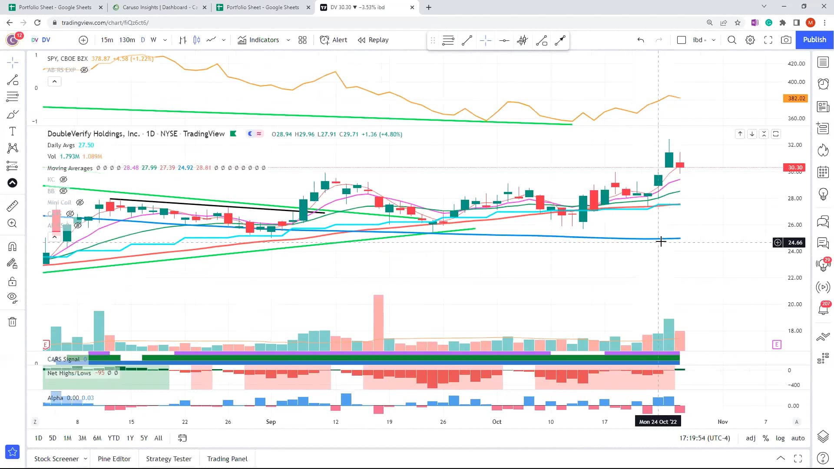
Task: Hide the BB indicator with its eye icon
Action: [63, 191]
